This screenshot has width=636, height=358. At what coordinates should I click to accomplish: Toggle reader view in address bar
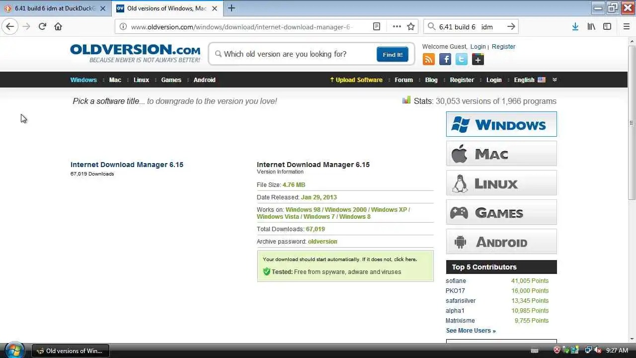coord(377,27)
